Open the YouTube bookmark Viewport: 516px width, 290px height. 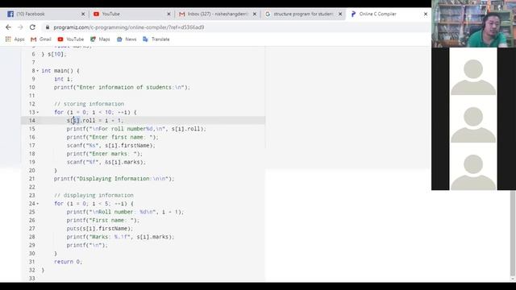[x=71, y=39]
